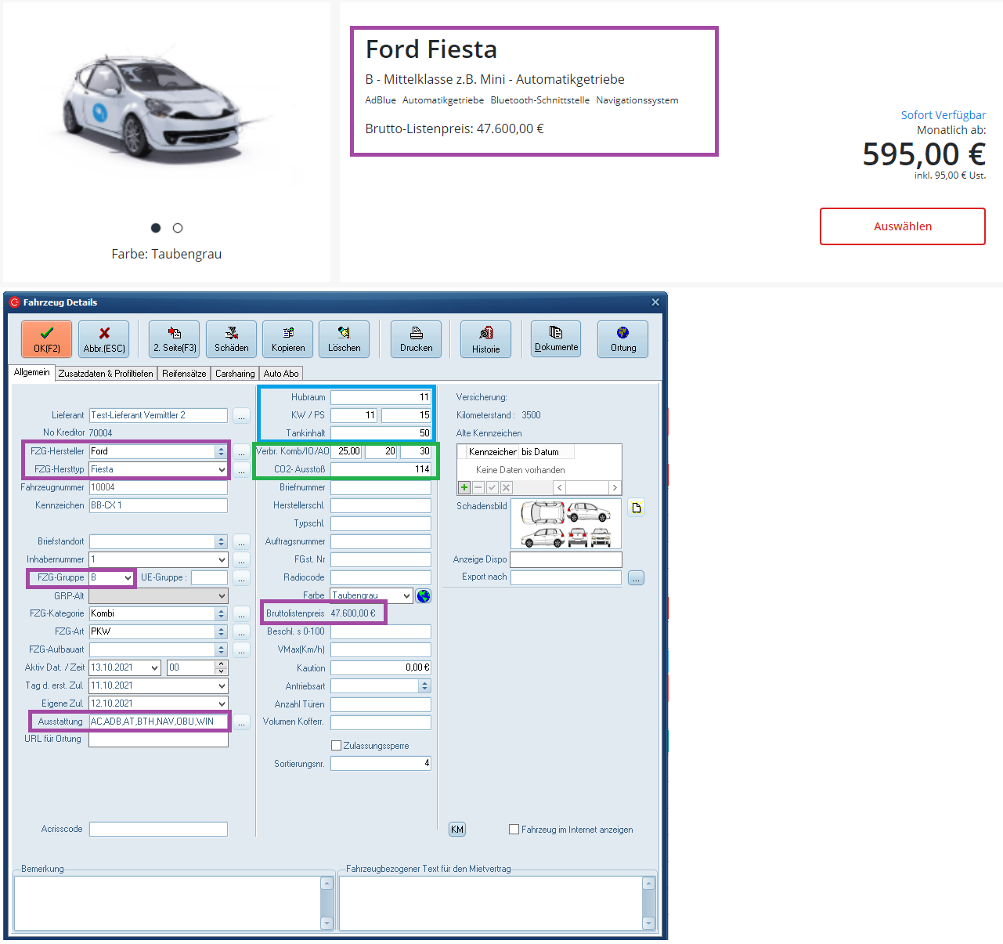Image resolution: width=1003 pixels, height=944 pixels.
Task: Expand the Farbe Taubengrau dropdown
Action: tap(406, 596)
